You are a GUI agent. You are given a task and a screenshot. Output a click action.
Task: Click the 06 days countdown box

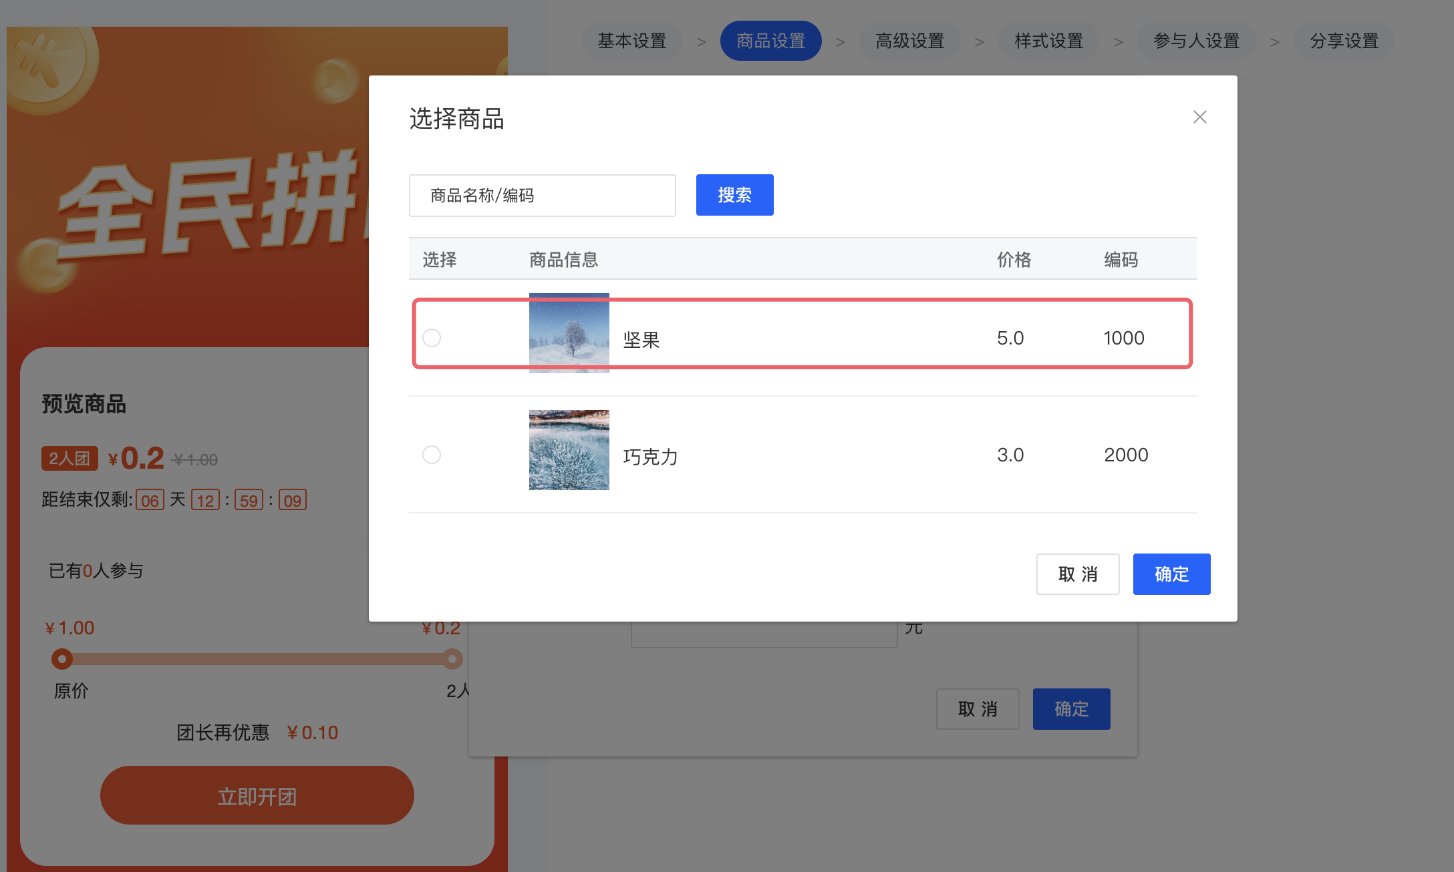point(150,500)
